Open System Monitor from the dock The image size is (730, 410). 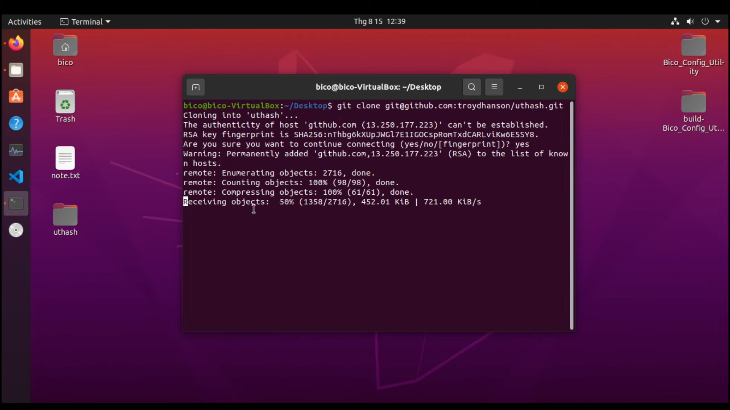click(16, 150)
